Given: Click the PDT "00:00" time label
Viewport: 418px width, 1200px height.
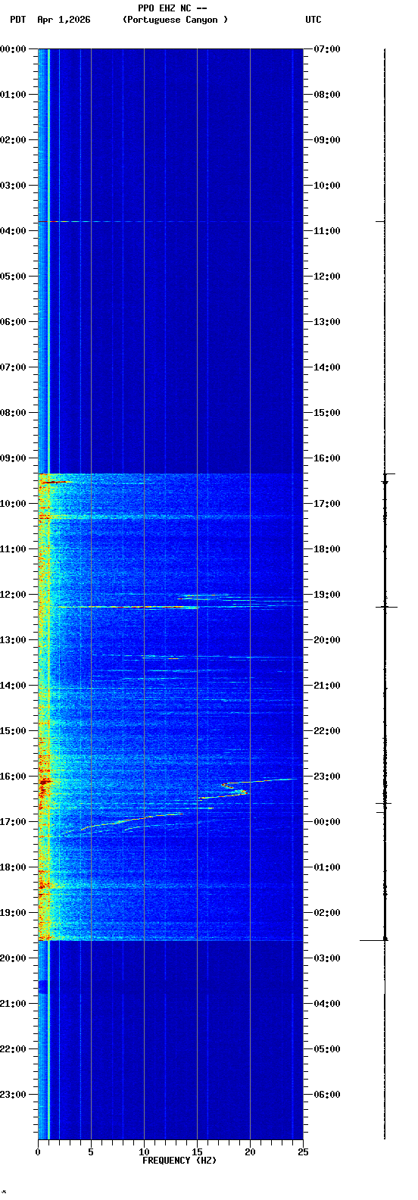Looking at the screenshot, I should coord(13,49).
